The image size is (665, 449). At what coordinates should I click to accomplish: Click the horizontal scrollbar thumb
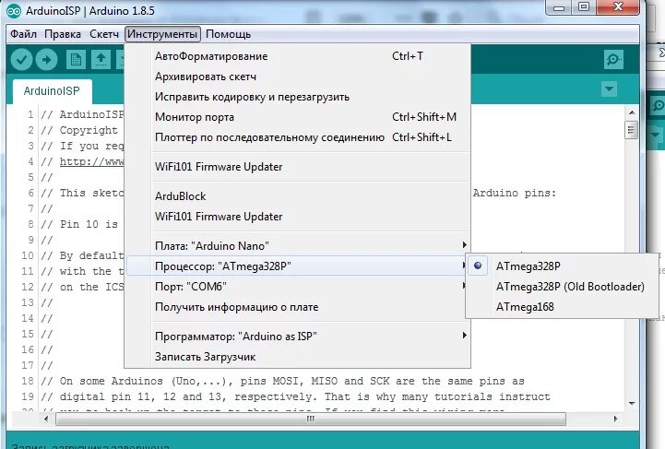point(311,419)
